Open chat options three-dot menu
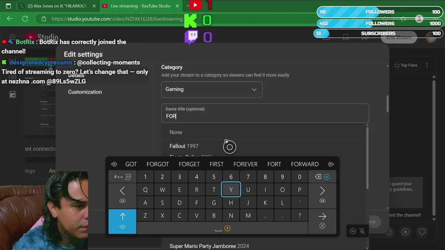This screenshot has width=445, height=250. click(427, 65)
